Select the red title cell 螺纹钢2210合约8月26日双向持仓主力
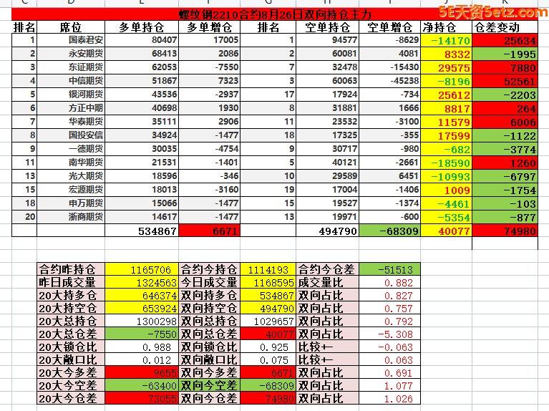 275,14
